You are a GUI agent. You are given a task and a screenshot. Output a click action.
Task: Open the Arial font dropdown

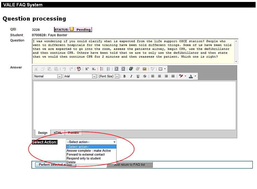(x=80, y=76)
